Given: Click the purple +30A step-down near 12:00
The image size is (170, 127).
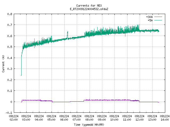Looking at the screenshot, I should (139, 101).
